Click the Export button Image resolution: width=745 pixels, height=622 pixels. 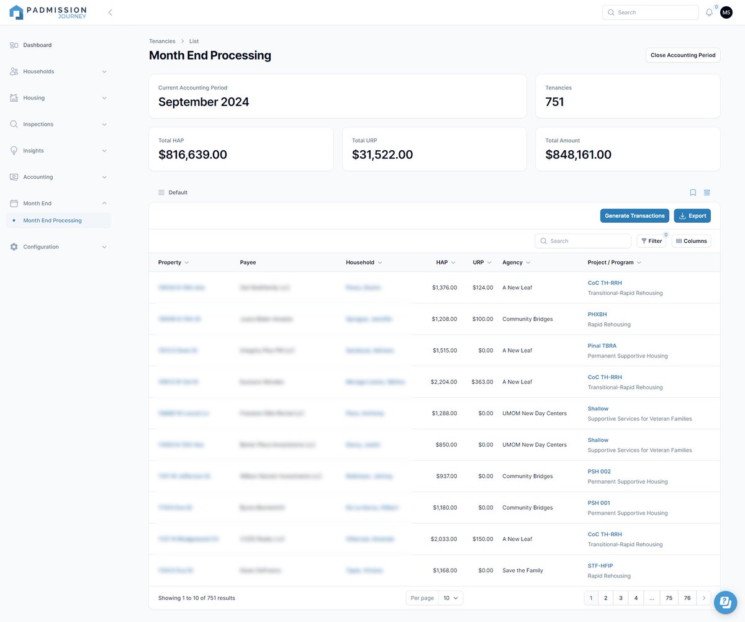point(692,216)
